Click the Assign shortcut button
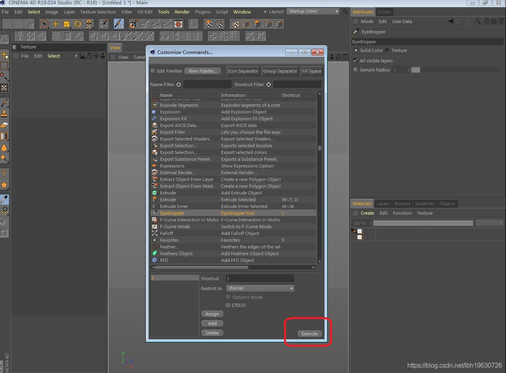This screenshot has height=373, width=506. pos(212,314)
